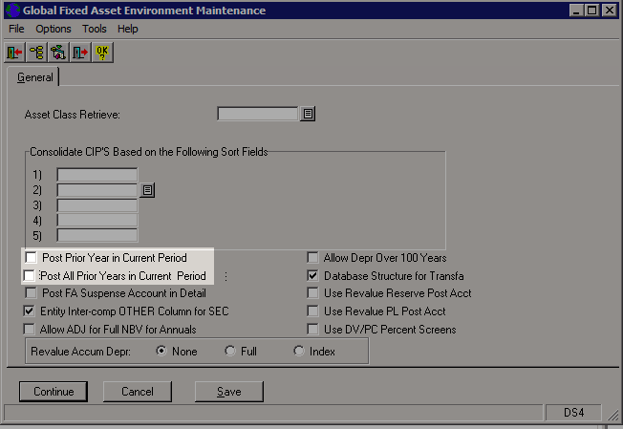The height and width of the screenshot is (429, 623).
Task: Uncheck Database Structure for Transfa option
Action: coord(313,276)
